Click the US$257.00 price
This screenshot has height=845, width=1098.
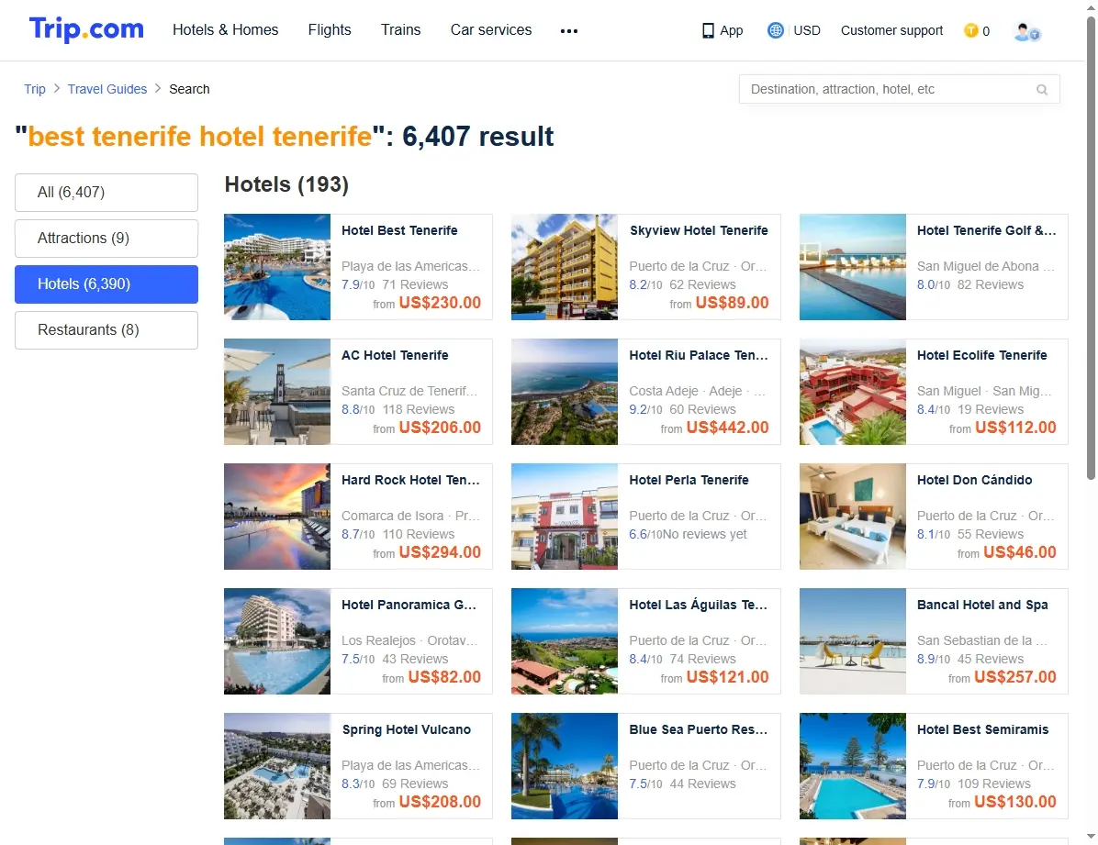click(x=1015, y=676)
